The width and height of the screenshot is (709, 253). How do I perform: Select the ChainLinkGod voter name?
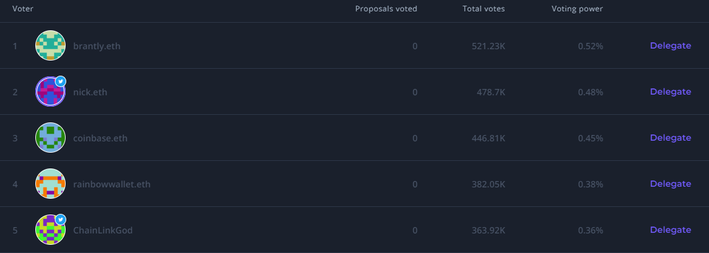[103, 231]
